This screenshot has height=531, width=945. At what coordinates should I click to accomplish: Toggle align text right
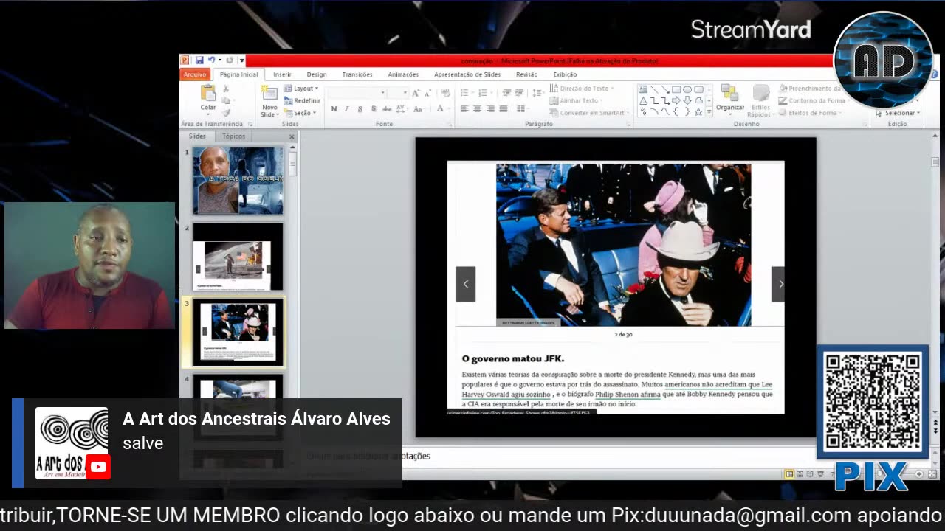click(x=491, y=109)
